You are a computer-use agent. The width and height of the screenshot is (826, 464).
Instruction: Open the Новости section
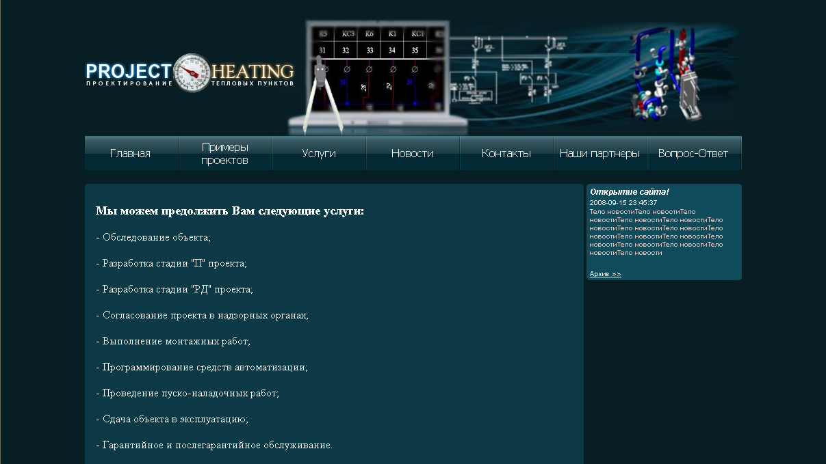(x=413, y=152)
